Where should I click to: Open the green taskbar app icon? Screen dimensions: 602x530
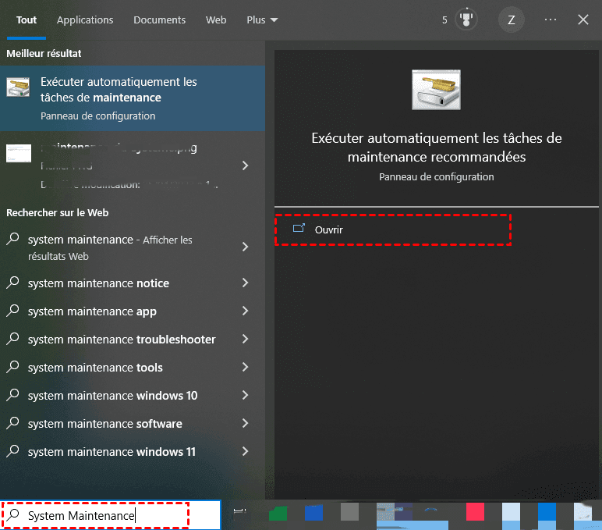(x=278, y=513)
